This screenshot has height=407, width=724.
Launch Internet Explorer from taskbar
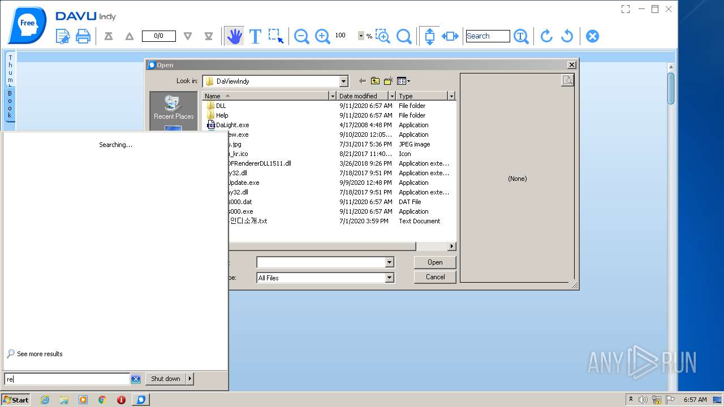(x=45, y=400)
